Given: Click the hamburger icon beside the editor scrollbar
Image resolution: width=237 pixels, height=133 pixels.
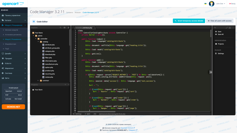Looking at the screenshot, I should [x=211, y=72].
